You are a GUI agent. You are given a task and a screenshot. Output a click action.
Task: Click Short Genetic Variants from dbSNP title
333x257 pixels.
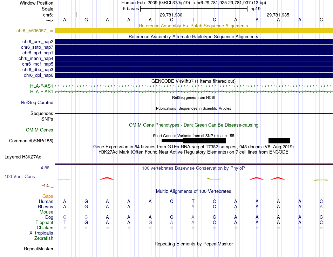click(x=193, y=136)
